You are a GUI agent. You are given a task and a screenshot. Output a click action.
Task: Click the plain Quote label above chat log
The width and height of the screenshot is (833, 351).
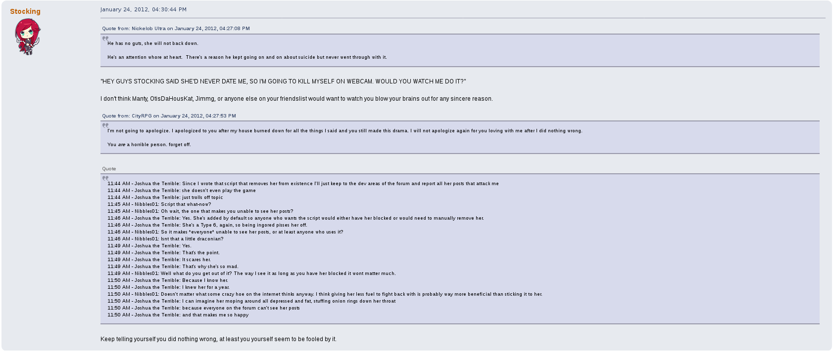coord(109,169)
